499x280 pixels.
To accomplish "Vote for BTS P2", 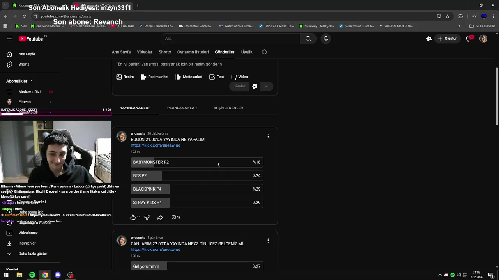I will (x=197, y=176).
